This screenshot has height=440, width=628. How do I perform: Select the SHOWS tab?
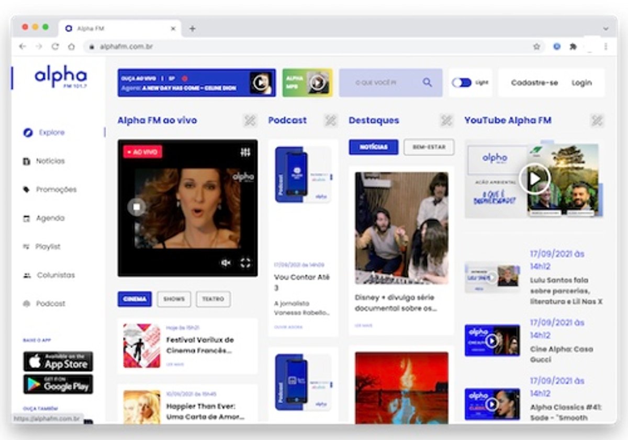174,299
